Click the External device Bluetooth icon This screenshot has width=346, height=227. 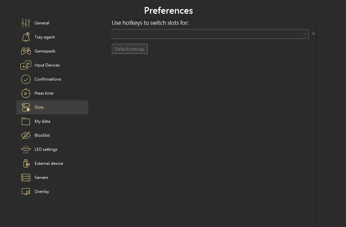pos(26,163)
